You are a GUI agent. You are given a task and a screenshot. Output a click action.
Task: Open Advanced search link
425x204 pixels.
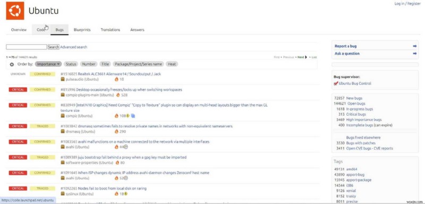click(74, 47)
